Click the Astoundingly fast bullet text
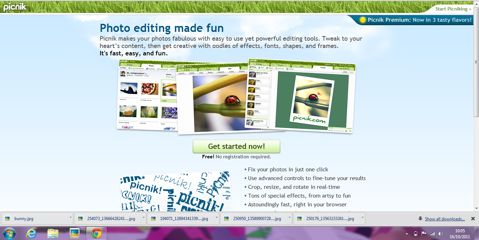The image size is (479, 240). [297, 205]
